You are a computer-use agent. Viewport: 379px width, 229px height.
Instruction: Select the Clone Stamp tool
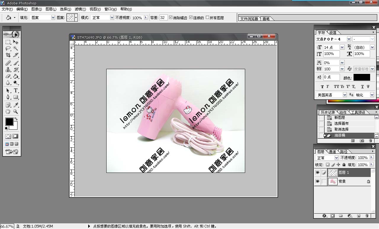click(8, 69)
